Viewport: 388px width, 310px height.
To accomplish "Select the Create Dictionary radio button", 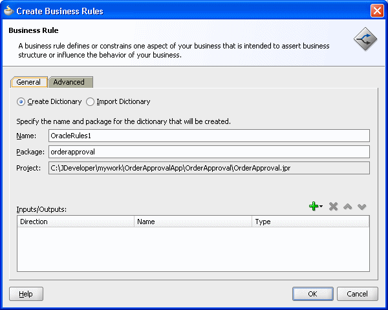I will click(x=21, y=102).
